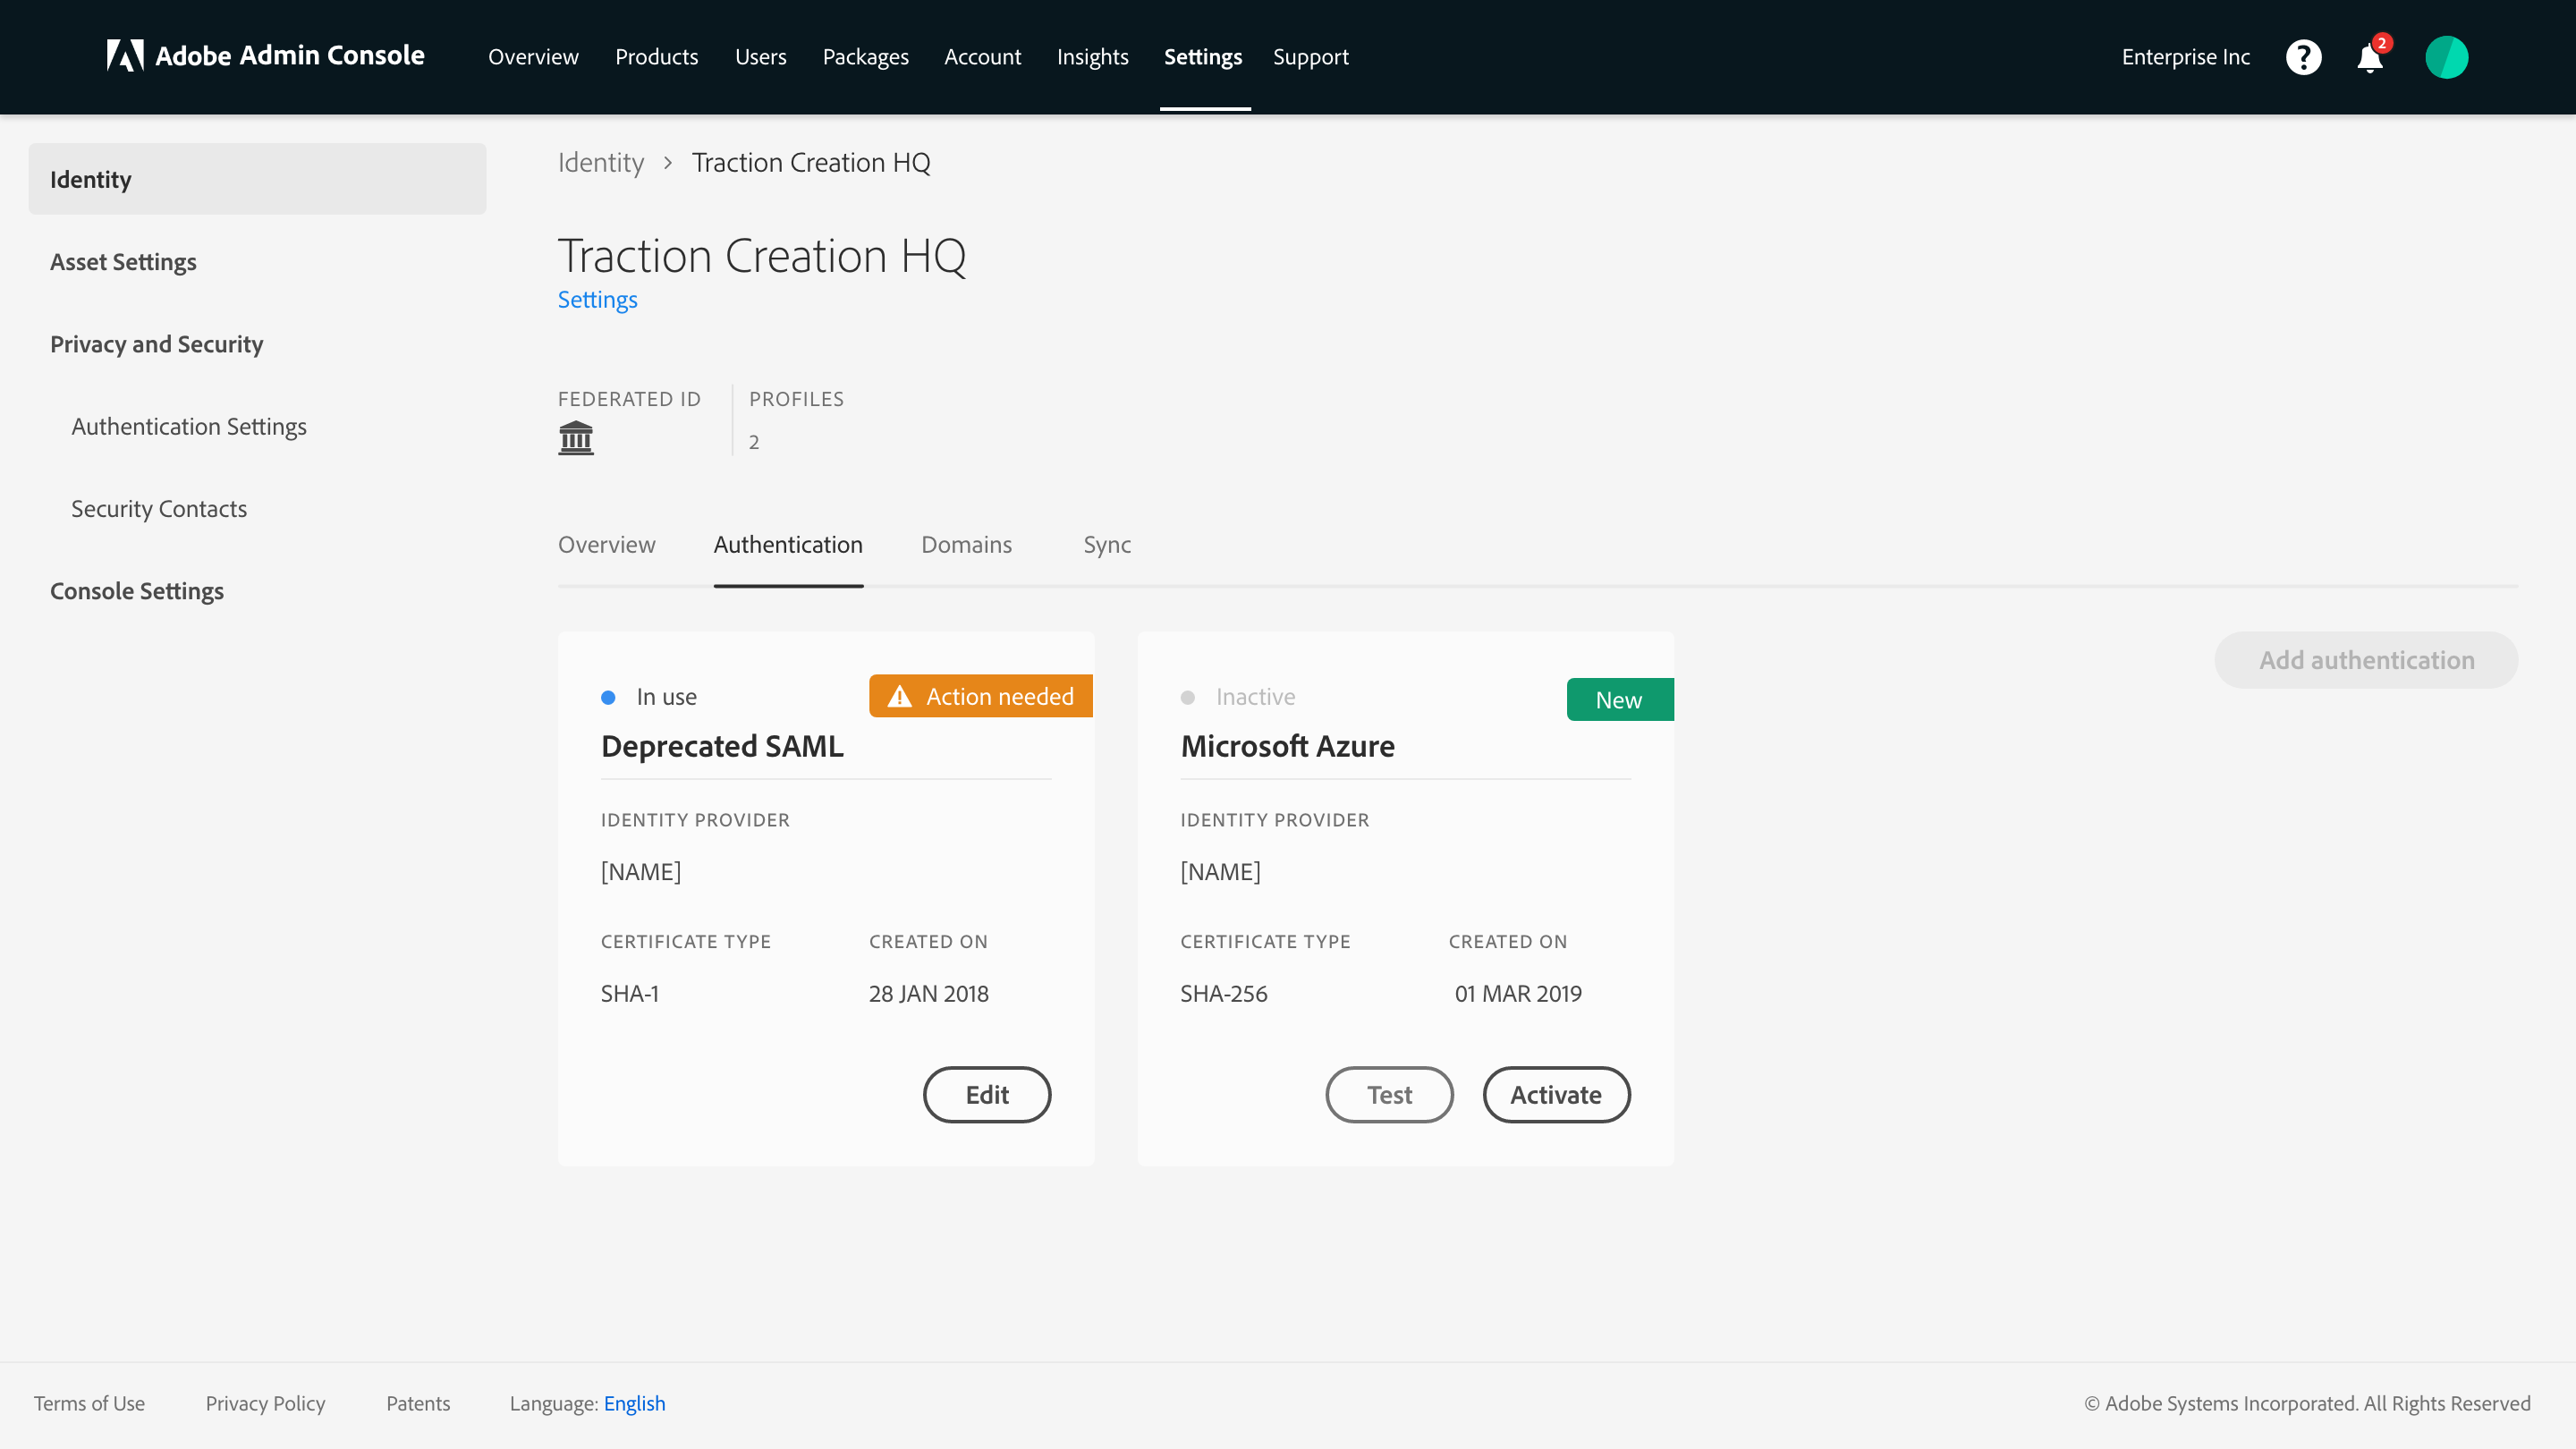
Task: Select the Authentication tab
Action: click(788, 544)
